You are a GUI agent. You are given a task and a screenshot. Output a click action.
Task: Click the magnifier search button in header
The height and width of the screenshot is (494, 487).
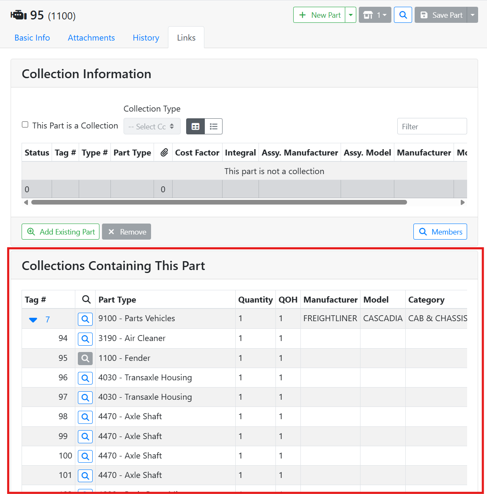coord(403,15)
